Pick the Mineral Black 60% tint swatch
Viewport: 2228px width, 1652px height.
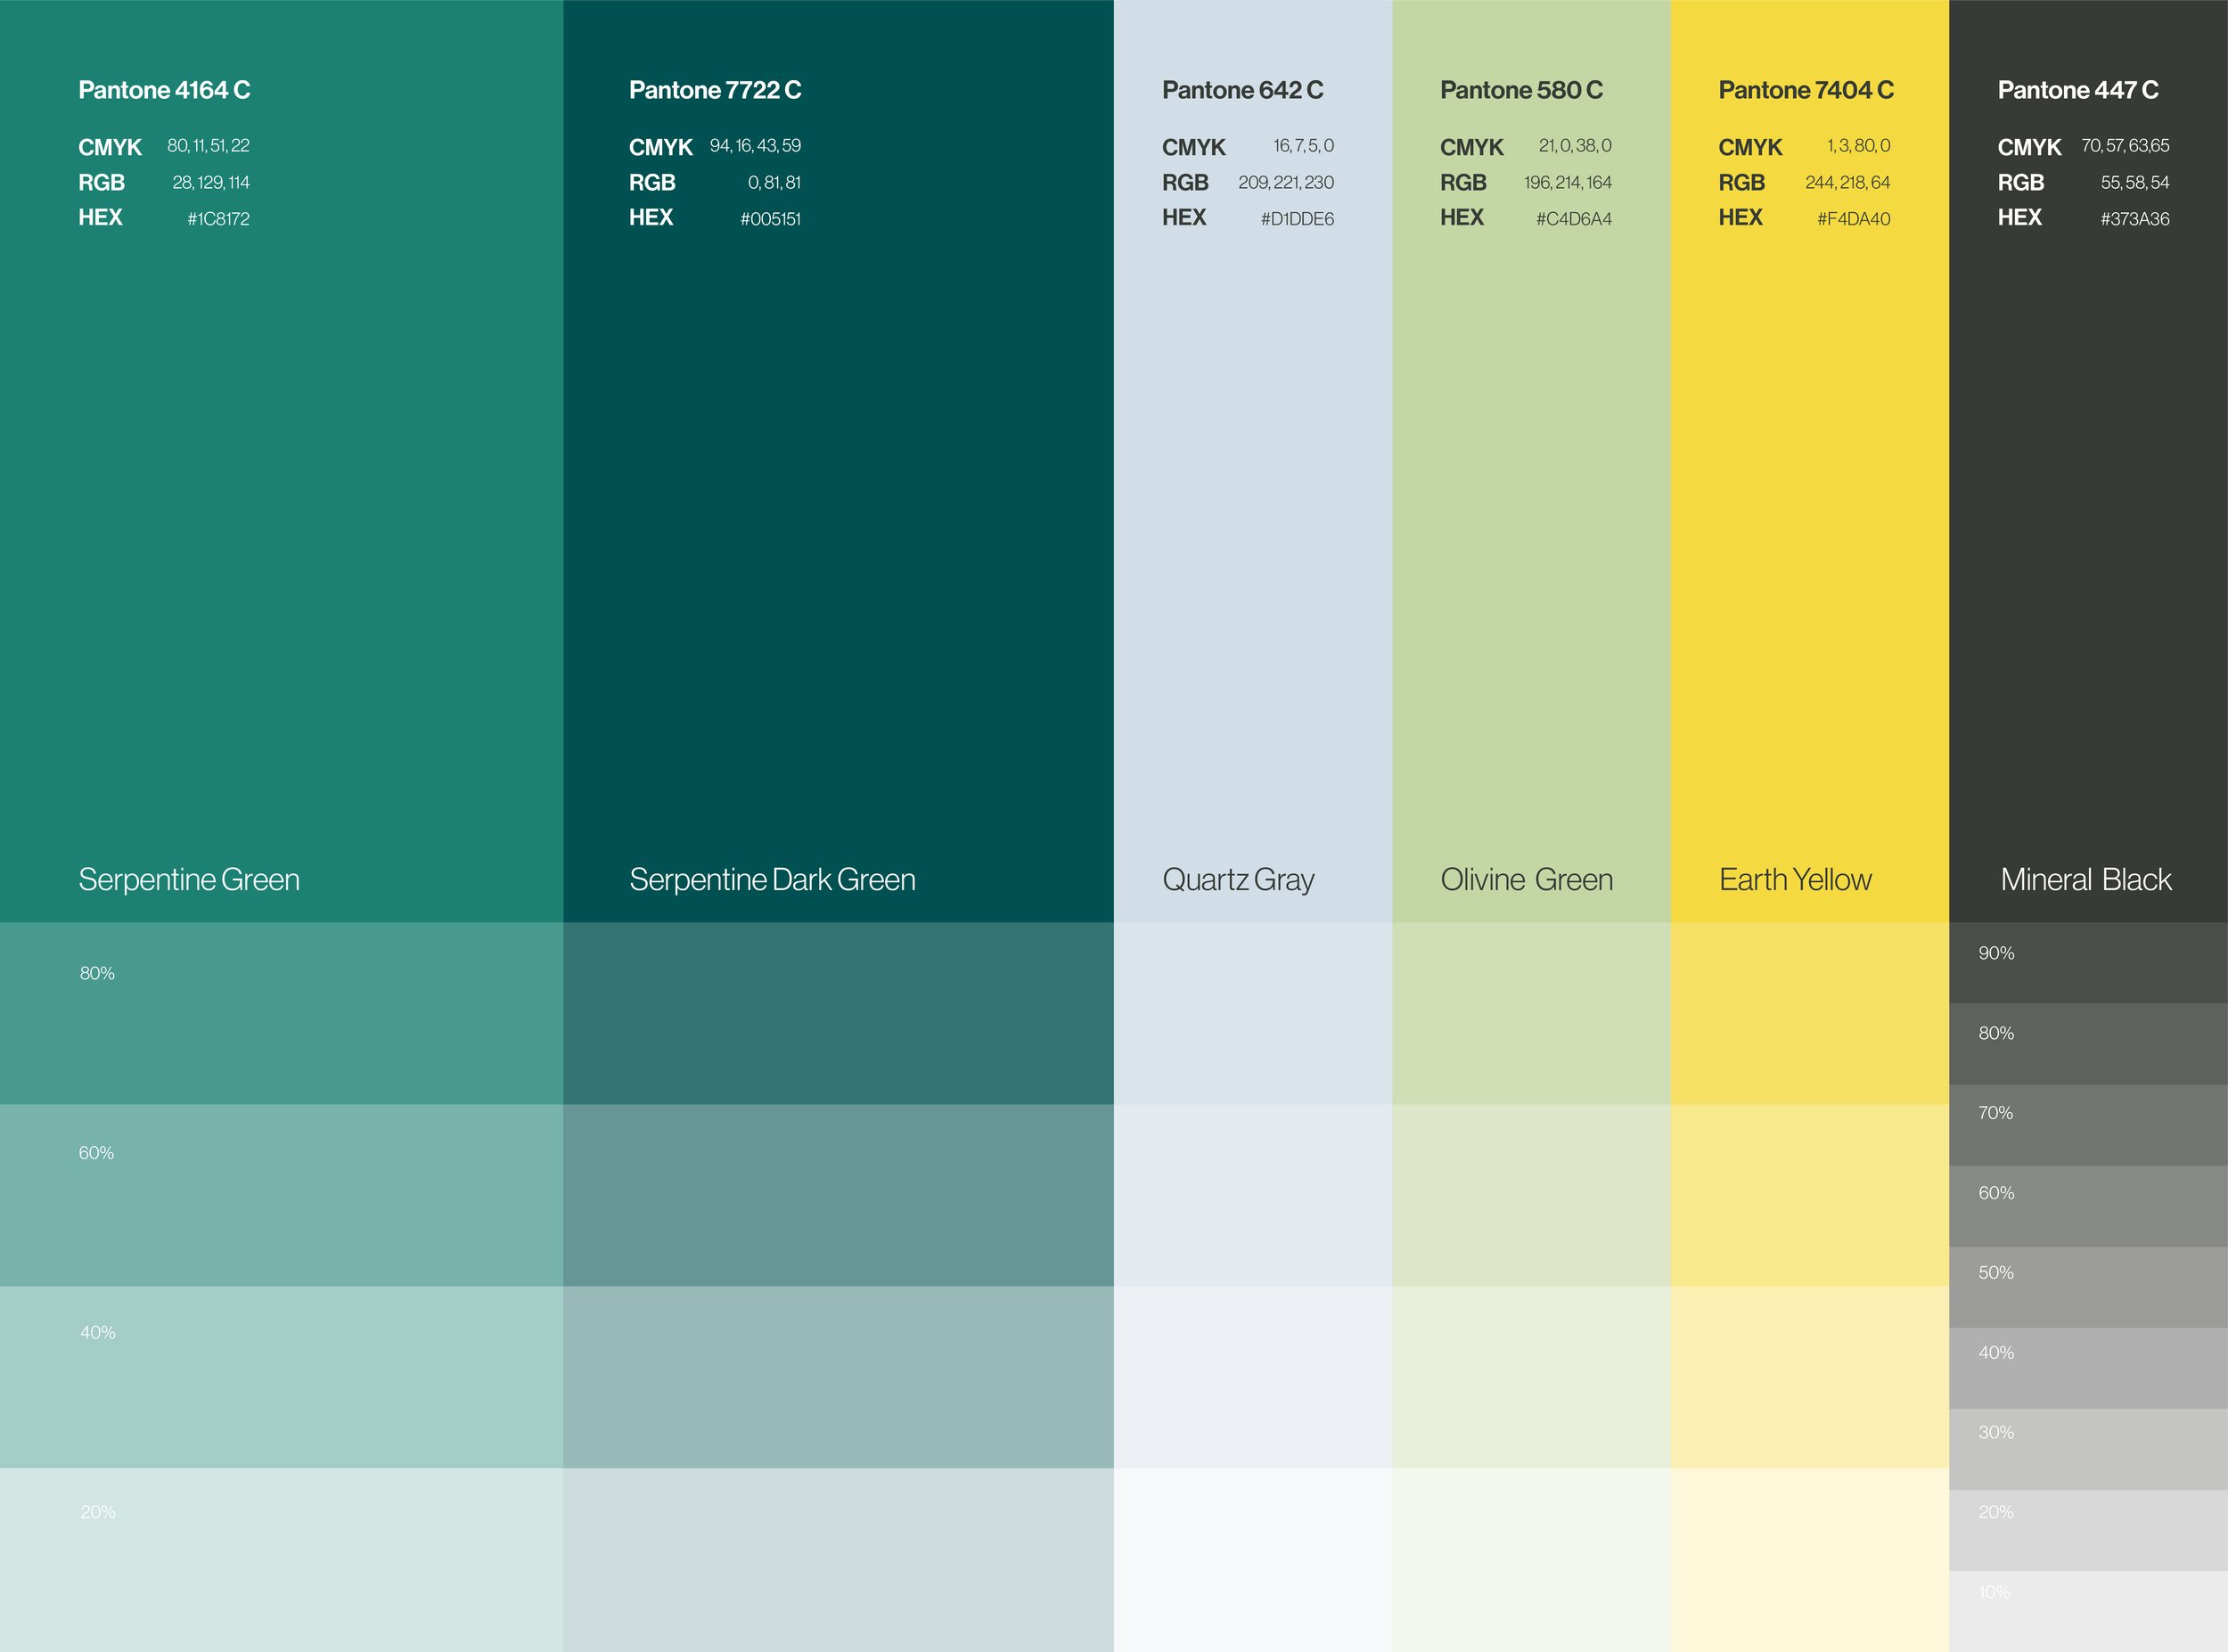tap(2088, 1206)
